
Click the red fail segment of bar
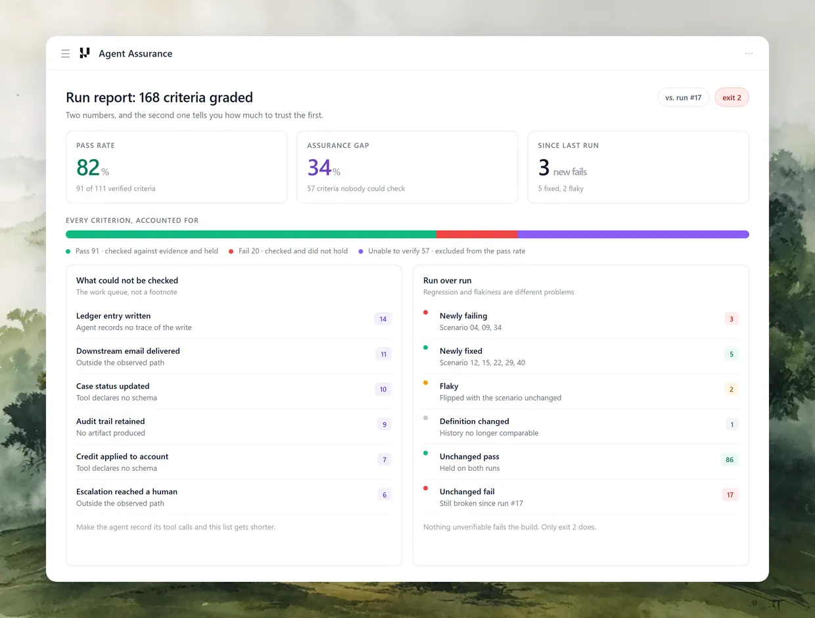pyautogui.click(x=477, y=234)
